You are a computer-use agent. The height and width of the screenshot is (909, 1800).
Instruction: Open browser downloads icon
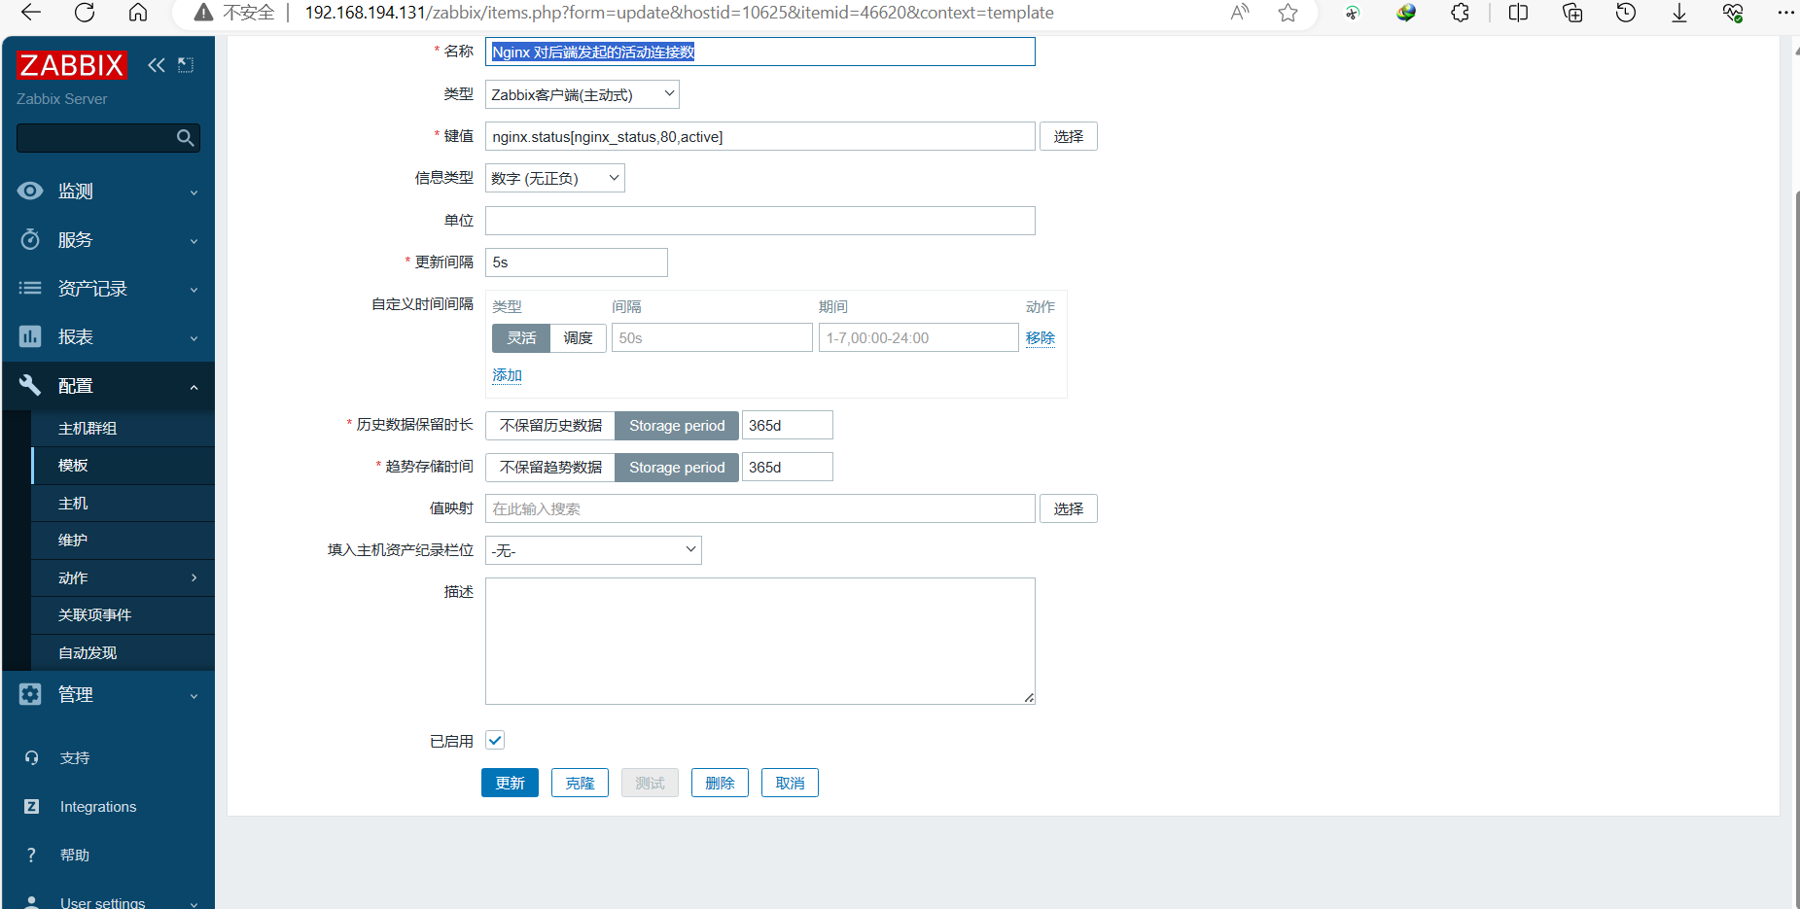[x=1679, y=13]
